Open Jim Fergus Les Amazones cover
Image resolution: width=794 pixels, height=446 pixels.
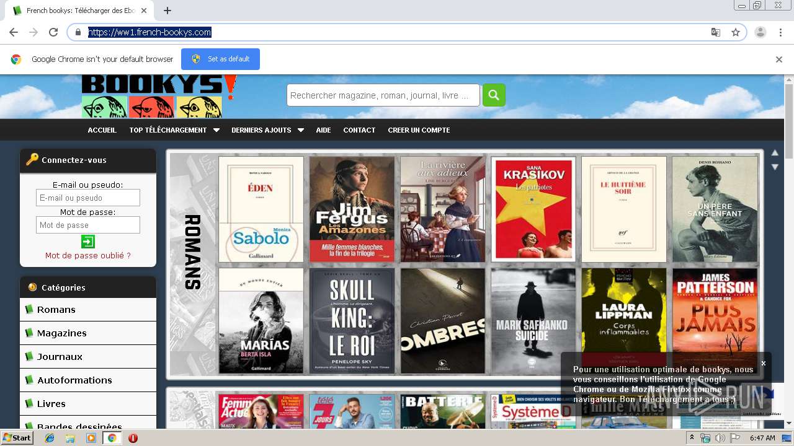click(x=352, y=209)
